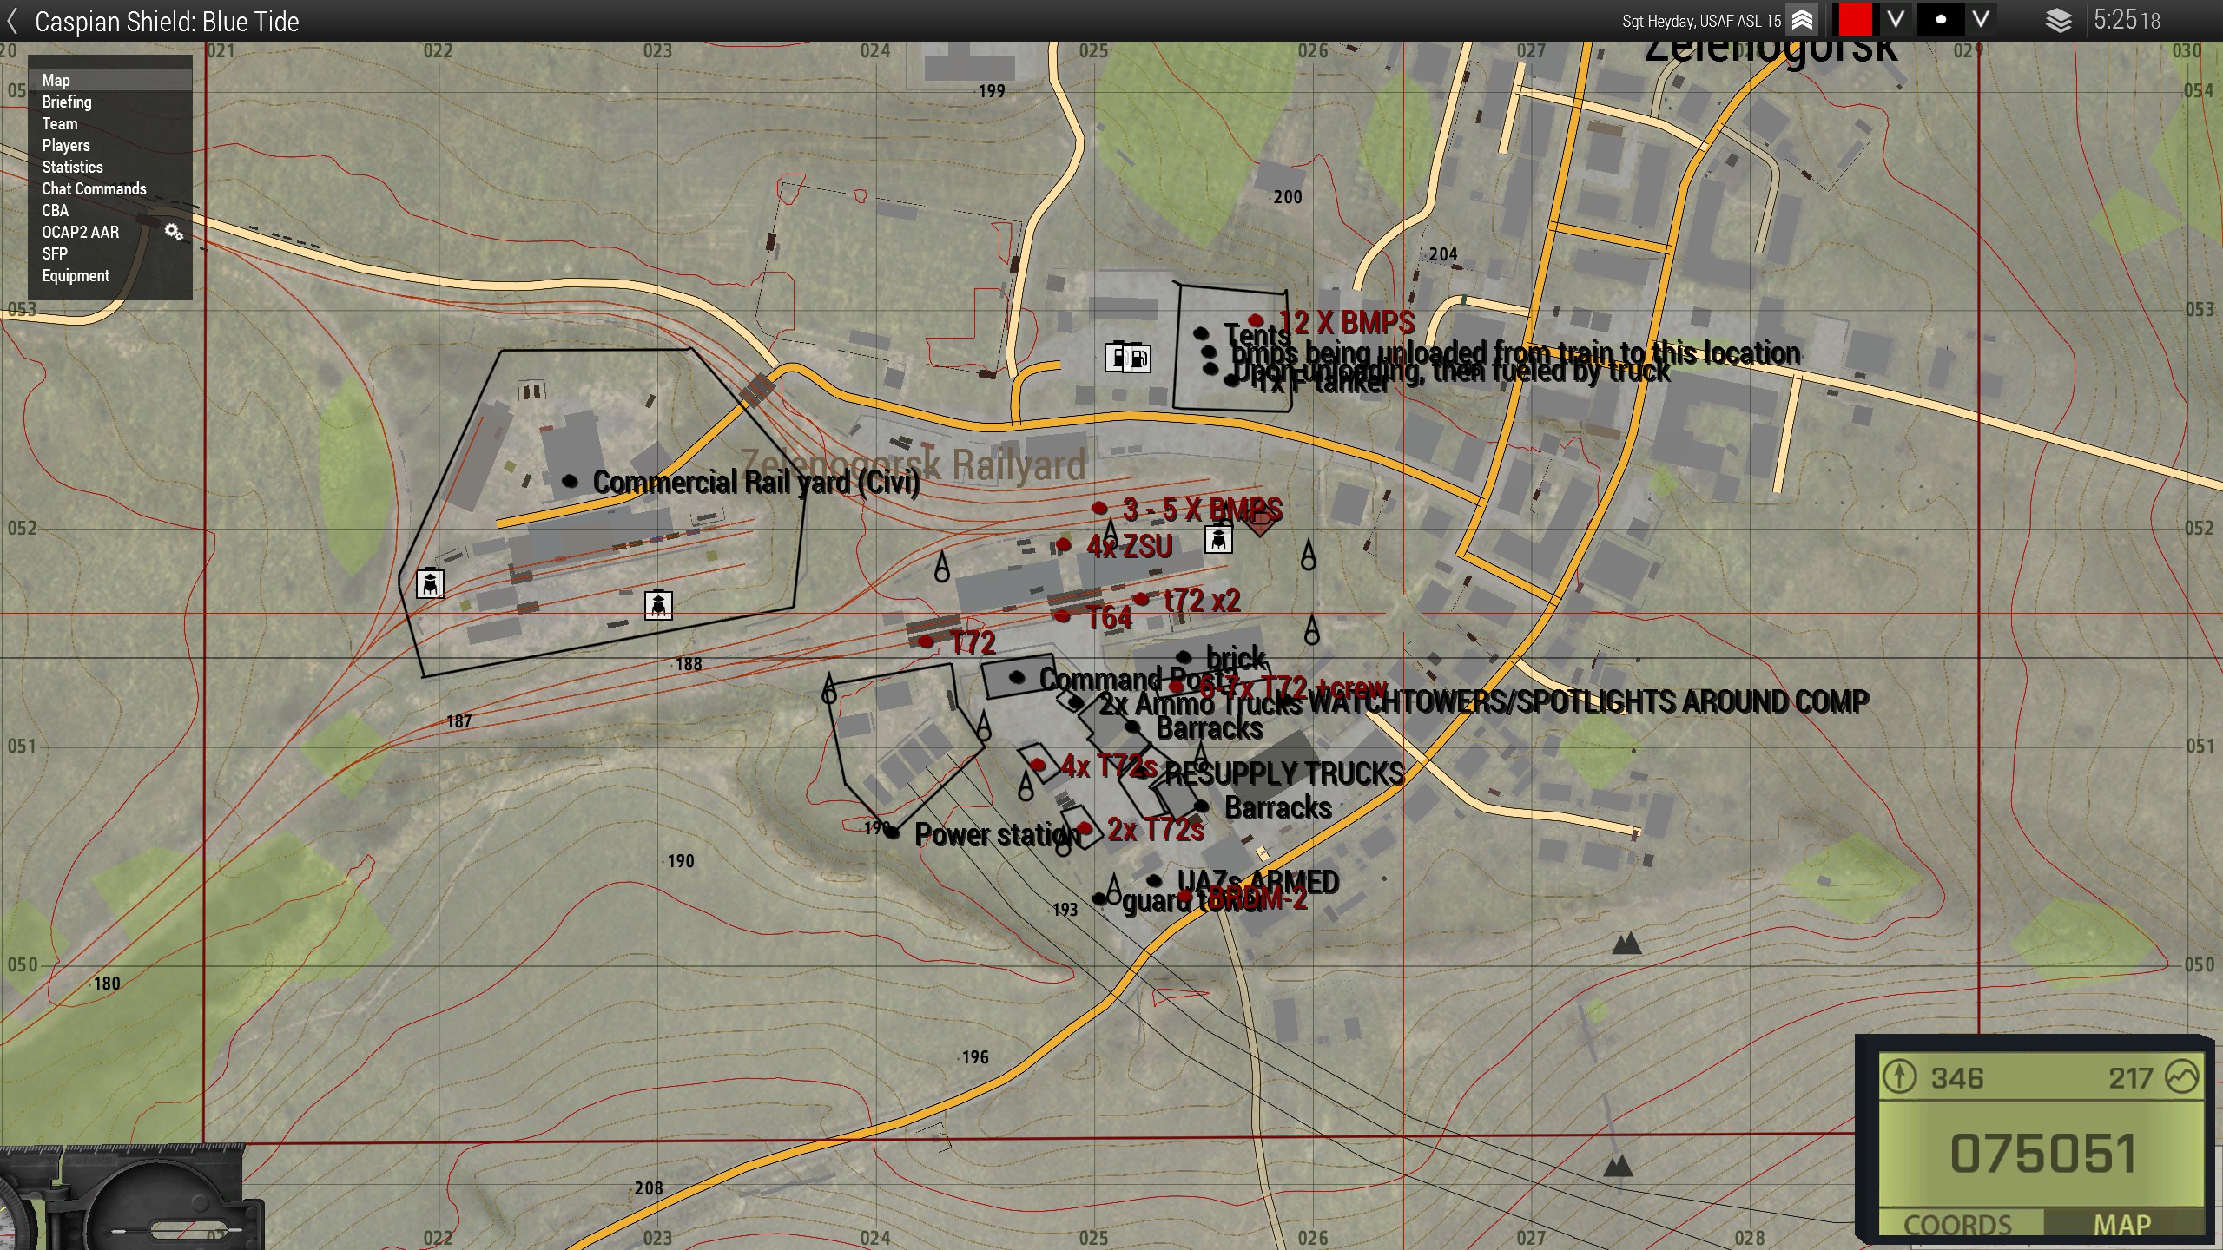Screen dimensions: 2223x1250
Task: Click the red marker color swatch
Action: coord(1855,20)
